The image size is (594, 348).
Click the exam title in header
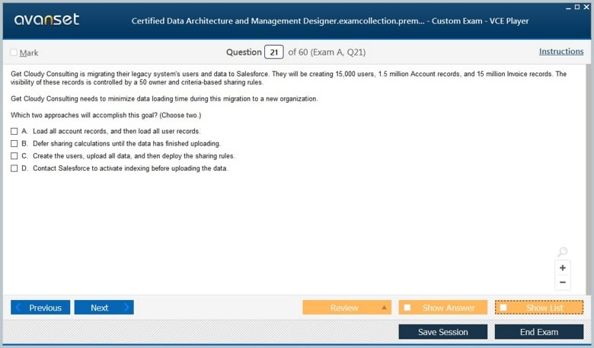click(x=330, y=21)
